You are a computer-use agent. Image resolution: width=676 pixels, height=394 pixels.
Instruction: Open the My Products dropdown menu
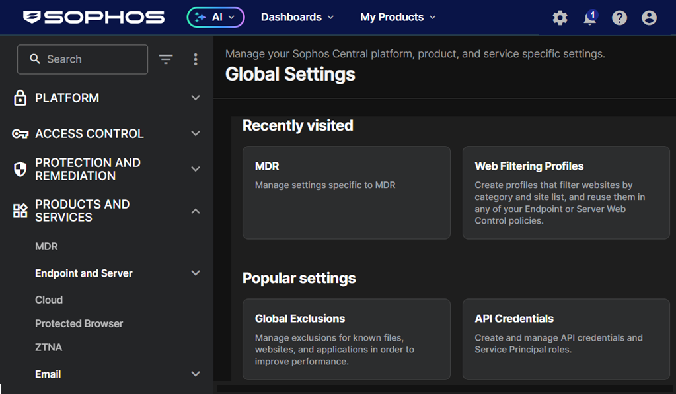click(x=398, y=17)
